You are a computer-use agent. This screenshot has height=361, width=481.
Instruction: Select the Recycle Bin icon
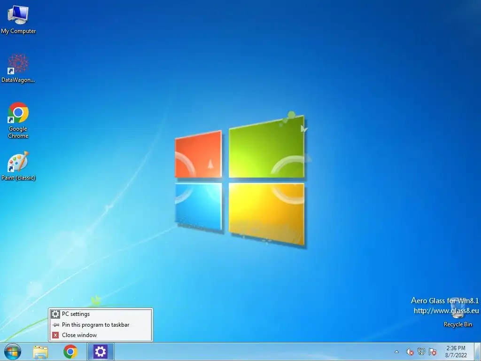click(458, 313)
